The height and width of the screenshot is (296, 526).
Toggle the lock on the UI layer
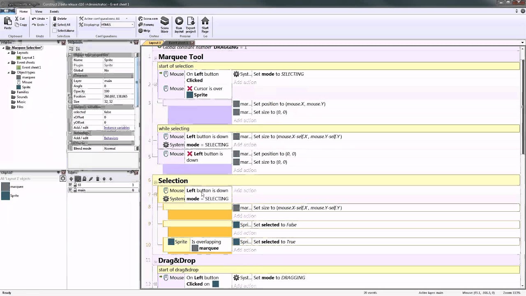click(x=75, y=185)
